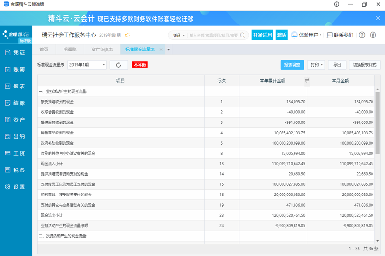The image size is (385, 256).
Task: Click the 本月金额 column header
Action: coord(340,81)
